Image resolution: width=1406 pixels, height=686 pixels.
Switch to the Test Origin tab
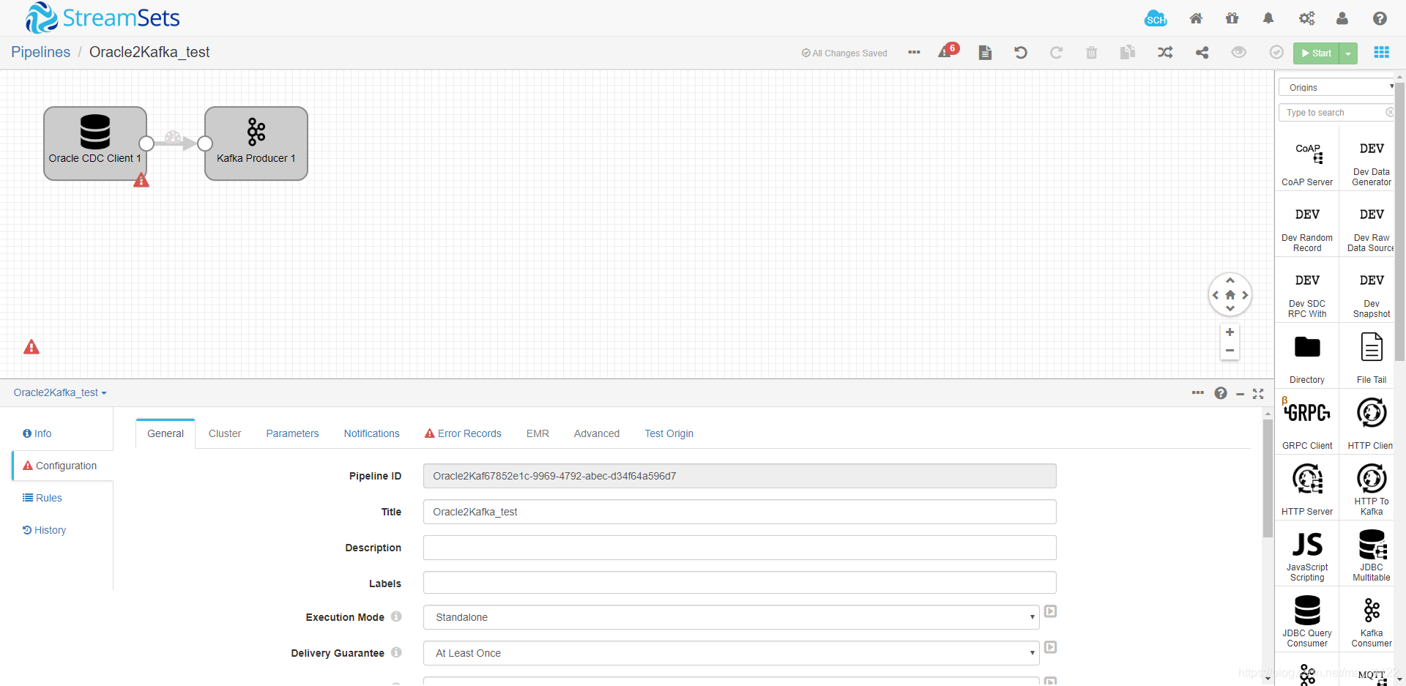coord(669,433)
